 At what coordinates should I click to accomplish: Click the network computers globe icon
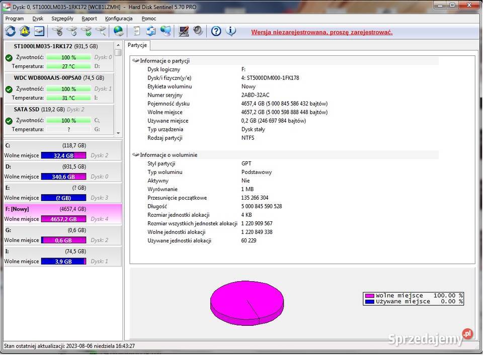tap(166, 31)
